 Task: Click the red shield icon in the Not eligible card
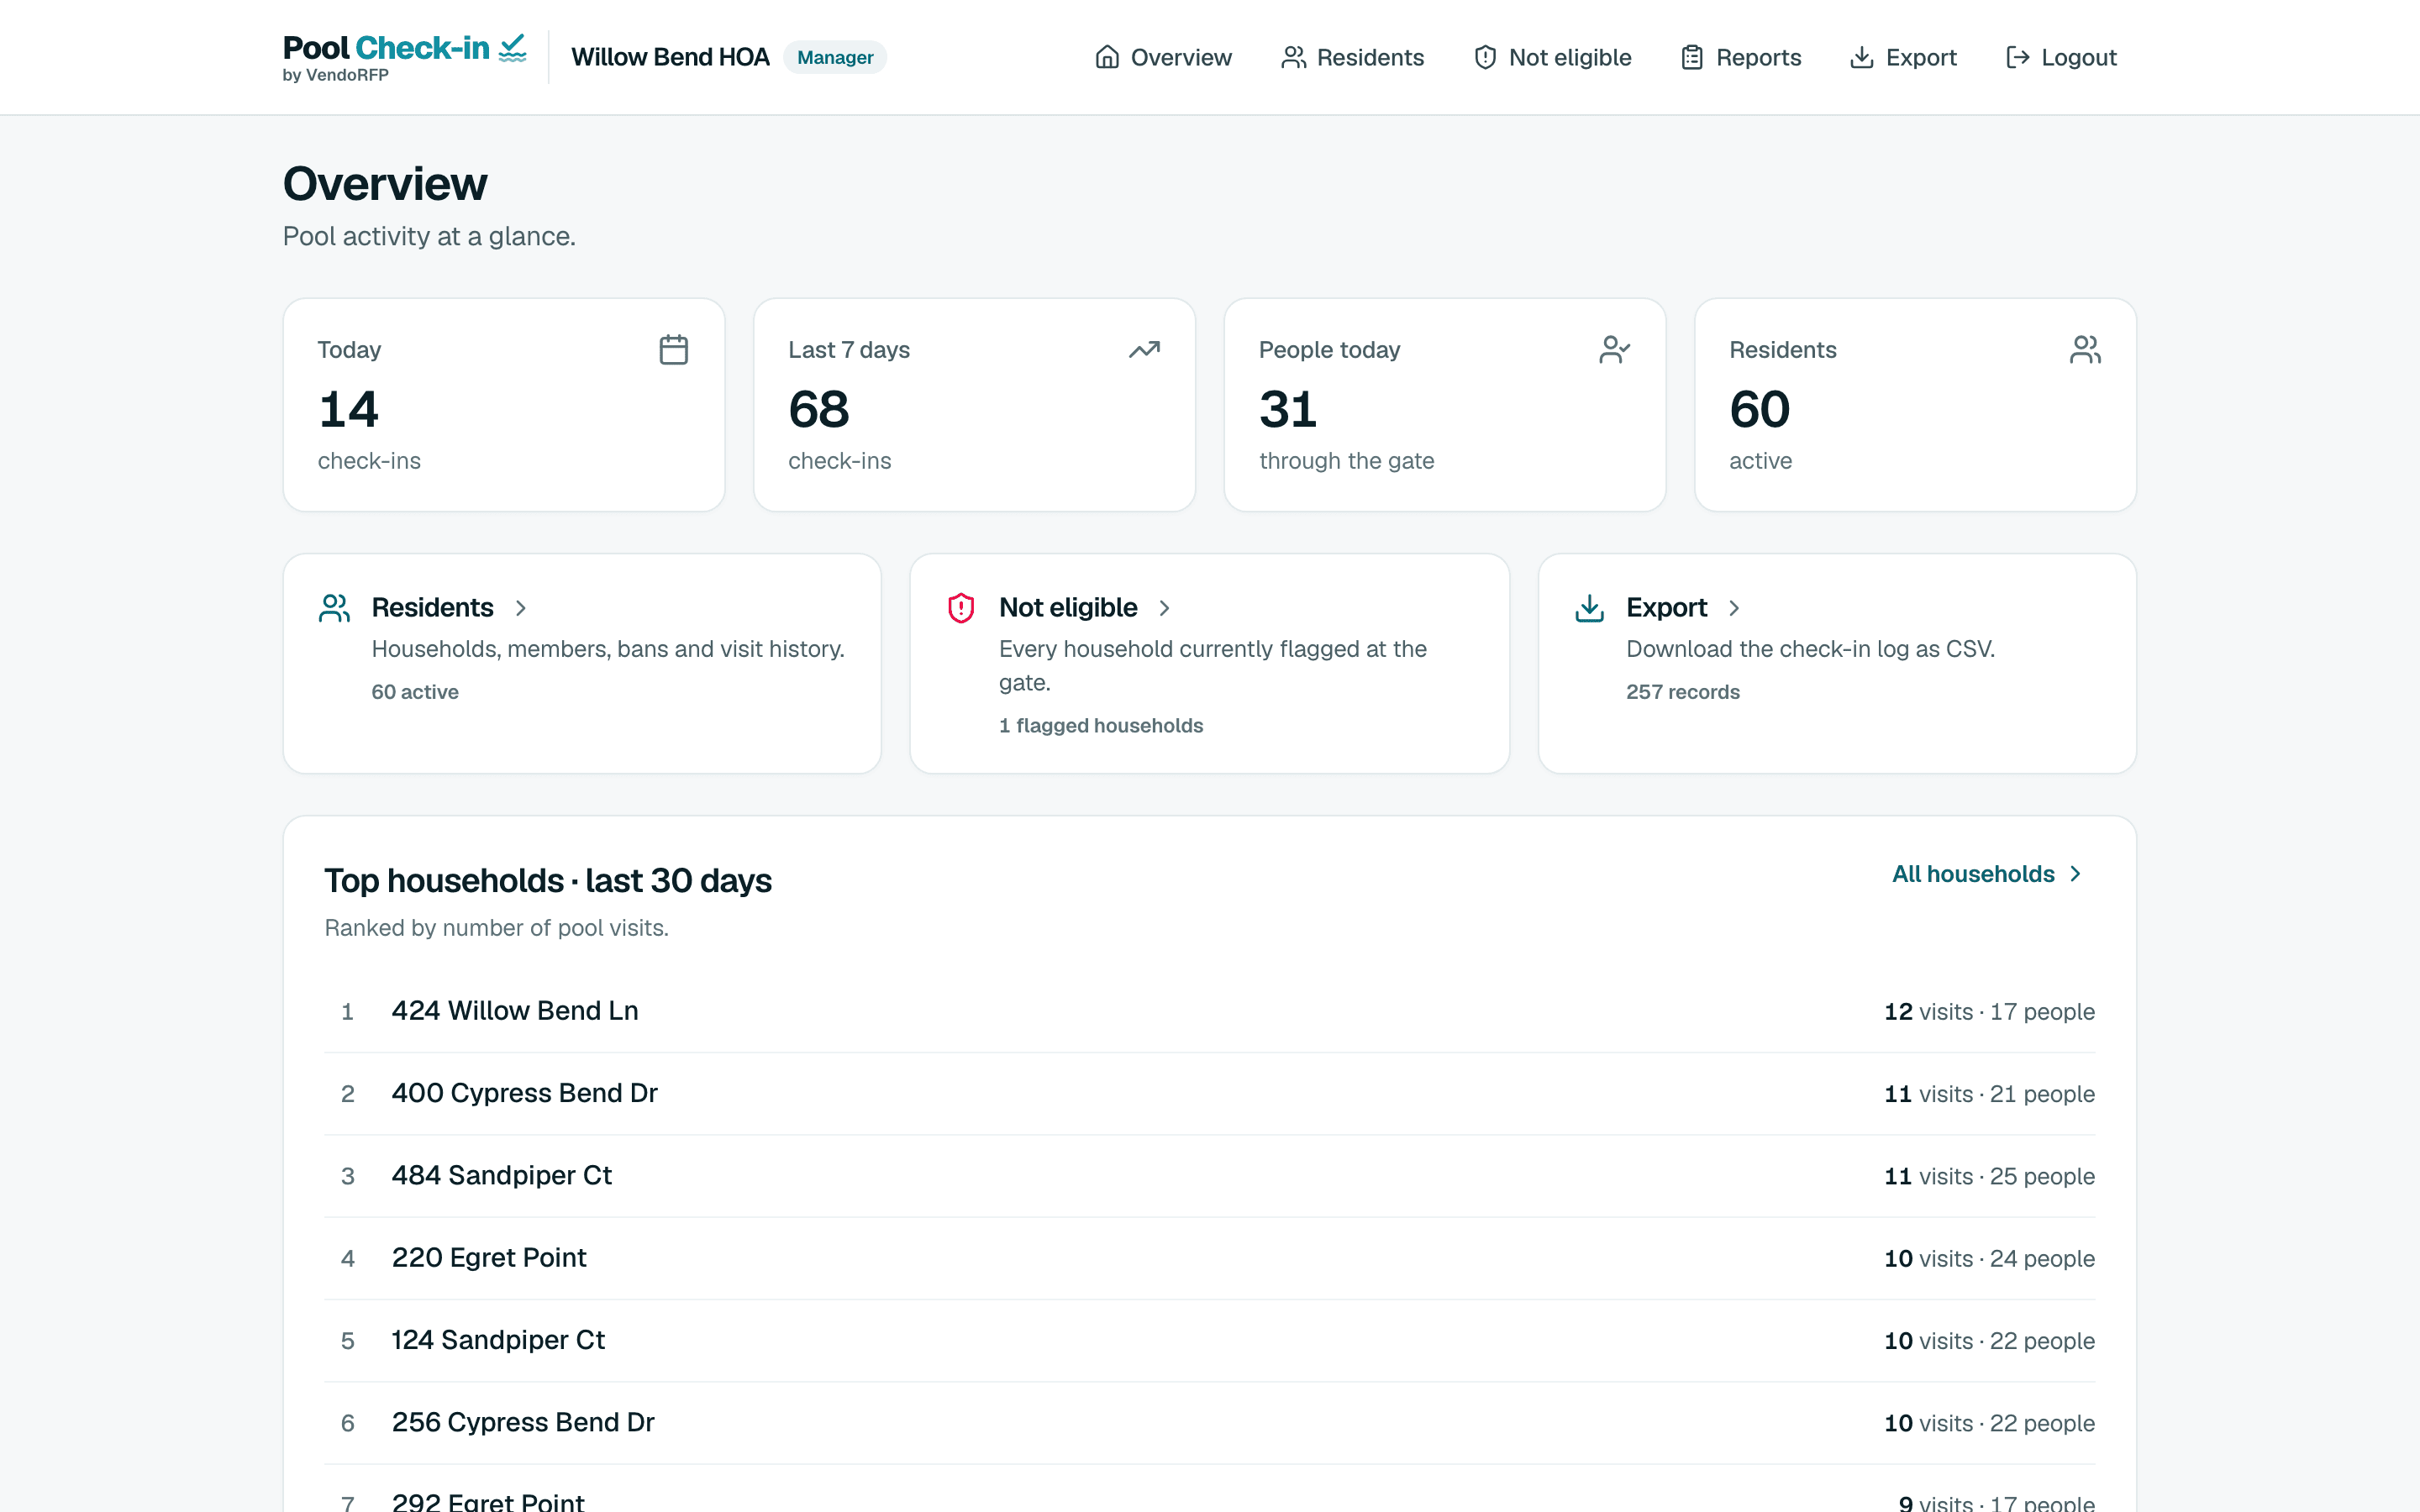point(961,608)
